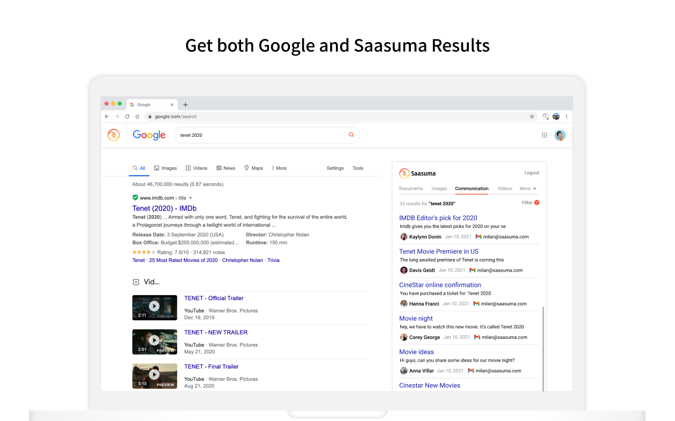Select Saasuma Communication tab
The image size is (675, 421).
(x=472, y=188)
